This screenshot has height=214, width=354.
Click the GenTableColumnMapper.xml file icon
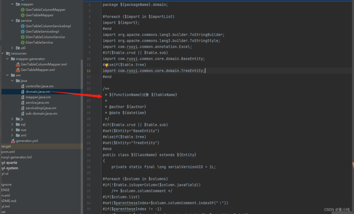point(18,64)
